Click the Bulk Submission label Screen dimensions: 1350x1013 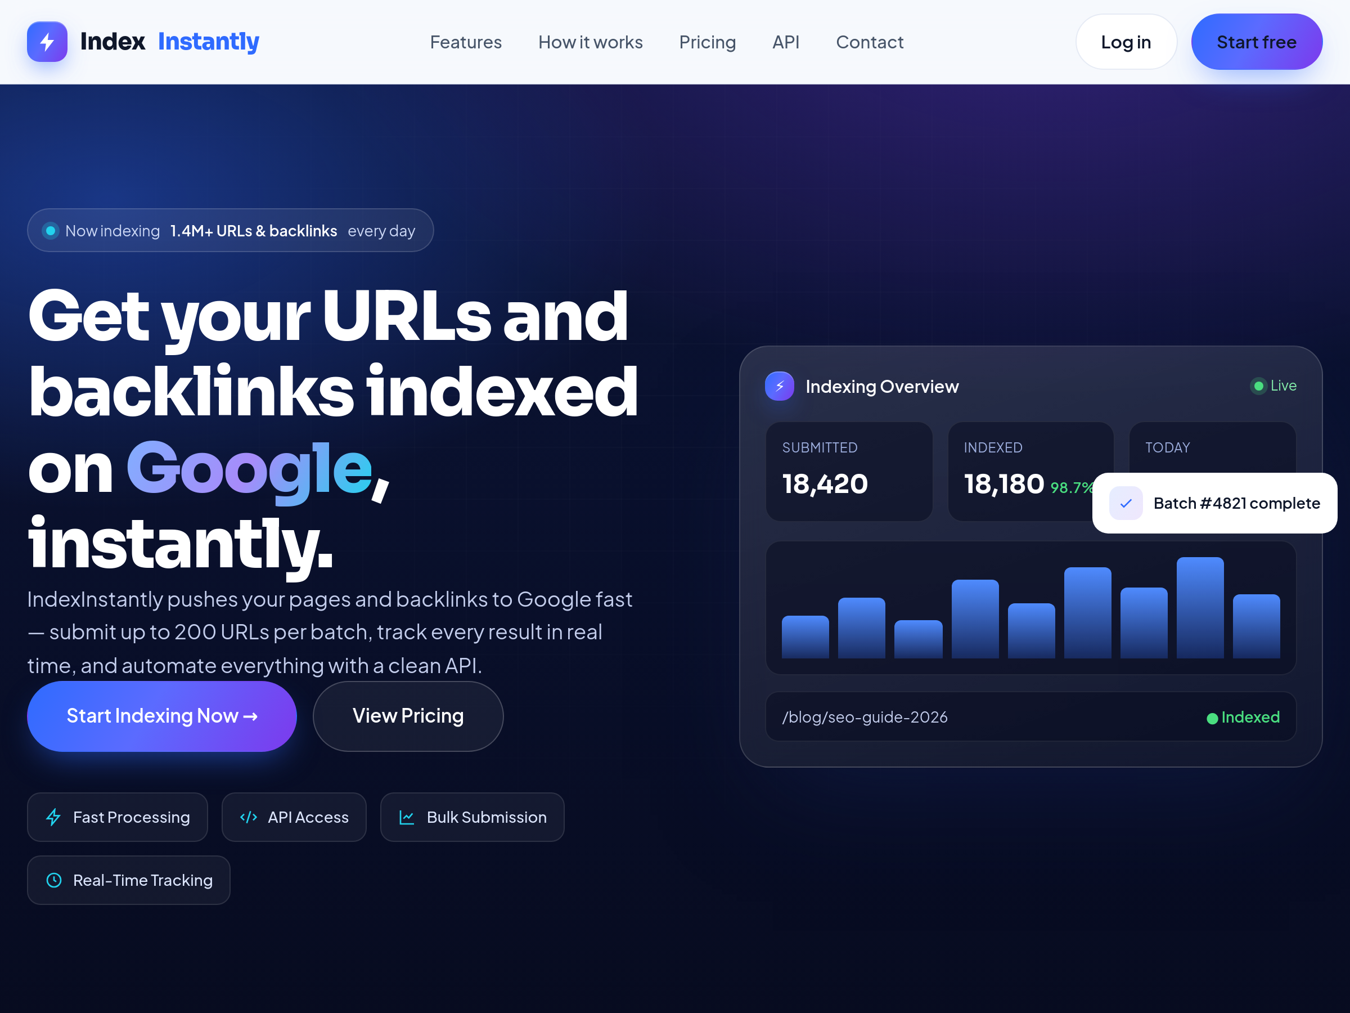(487, 817)
